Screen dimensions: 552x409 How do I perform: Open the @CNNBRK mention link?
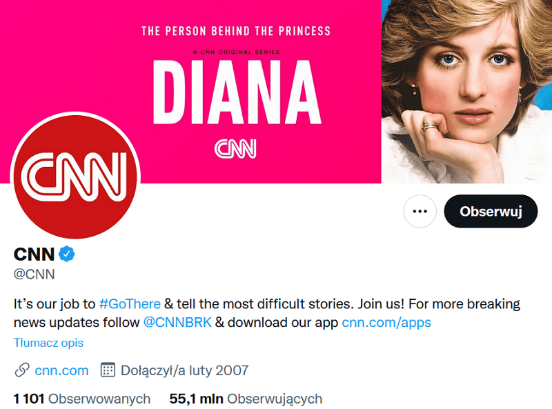177,322
